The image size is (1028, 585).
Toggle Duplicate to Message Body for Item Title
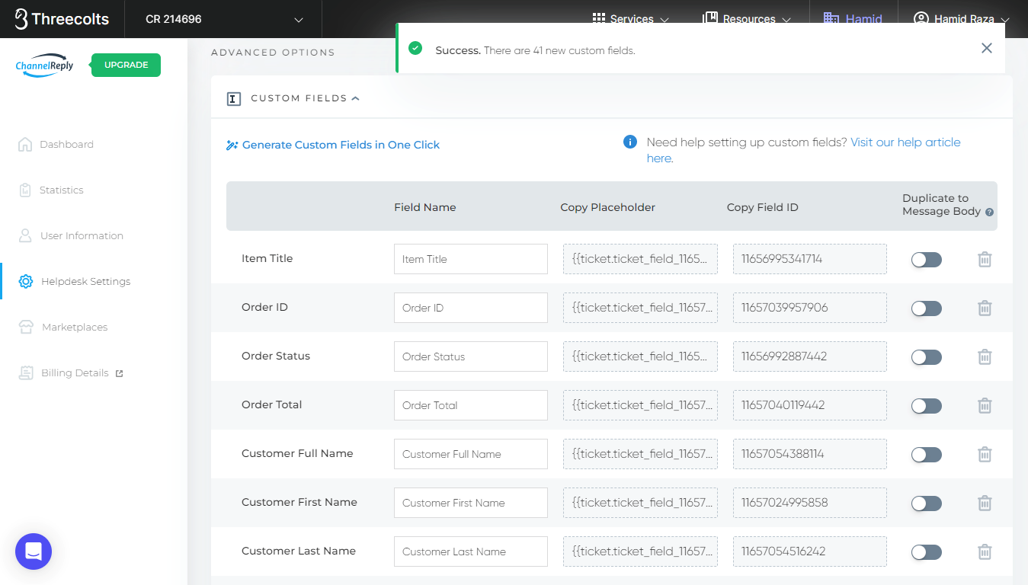click(927, 260)
